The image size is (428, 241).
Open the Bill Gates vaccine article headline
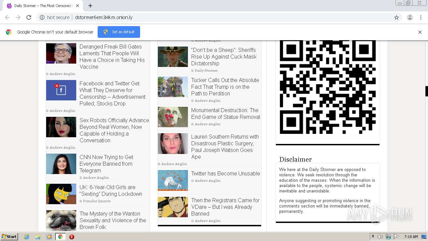(112, 57)
